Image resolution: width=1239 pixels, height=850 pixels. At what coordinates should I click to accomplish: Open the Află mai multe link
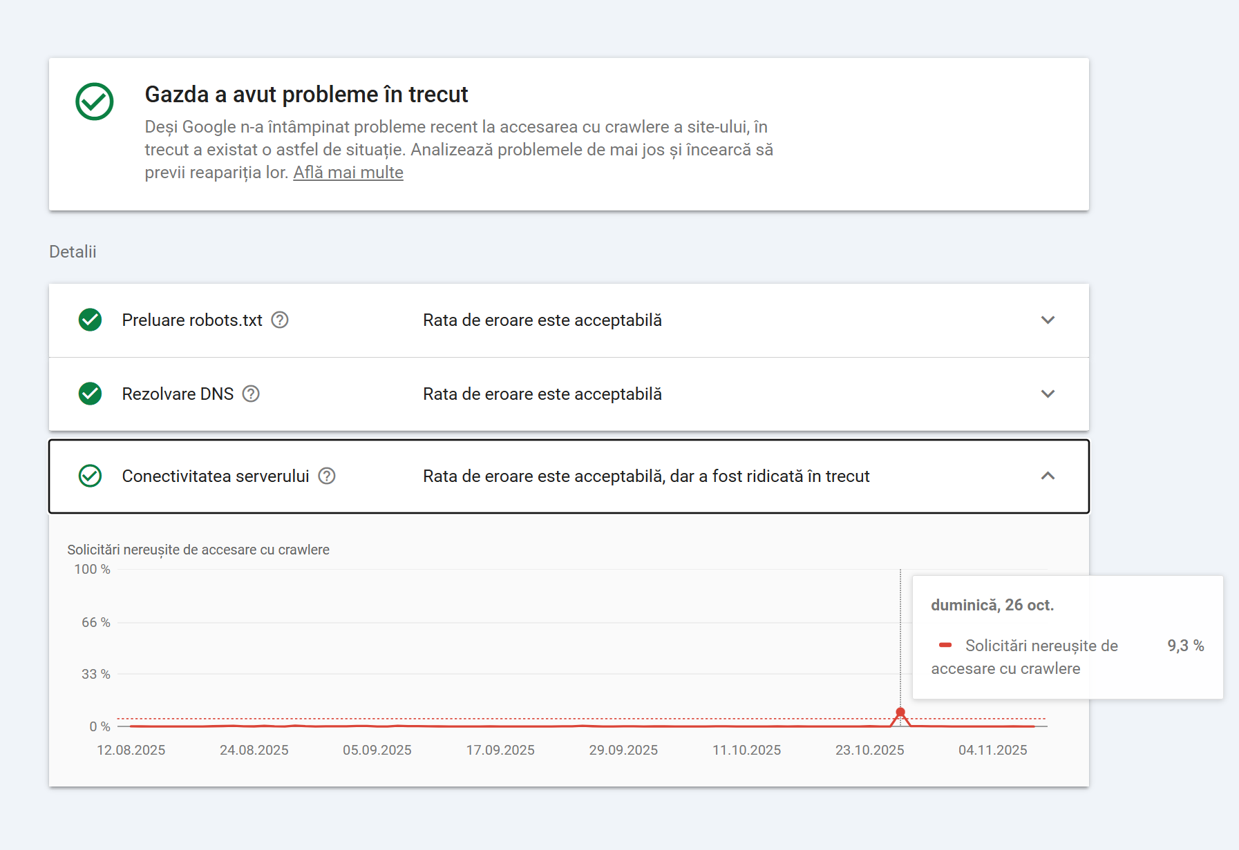pyautogui.click(x=348, y=172)
